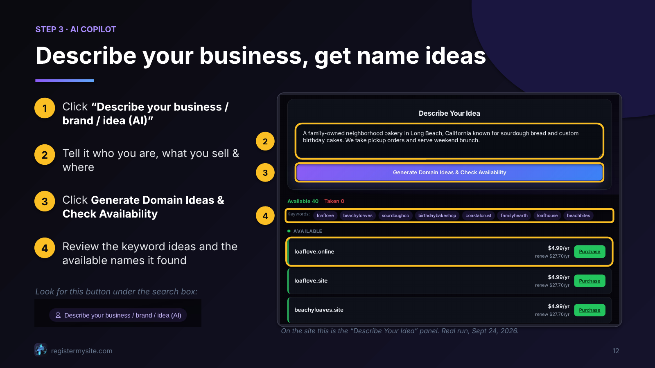Select the beachyloaves keyword chip

point(358,215)
